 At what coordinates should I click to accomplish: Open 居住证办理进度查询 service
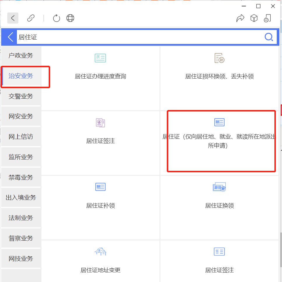(x=100, y=77)
